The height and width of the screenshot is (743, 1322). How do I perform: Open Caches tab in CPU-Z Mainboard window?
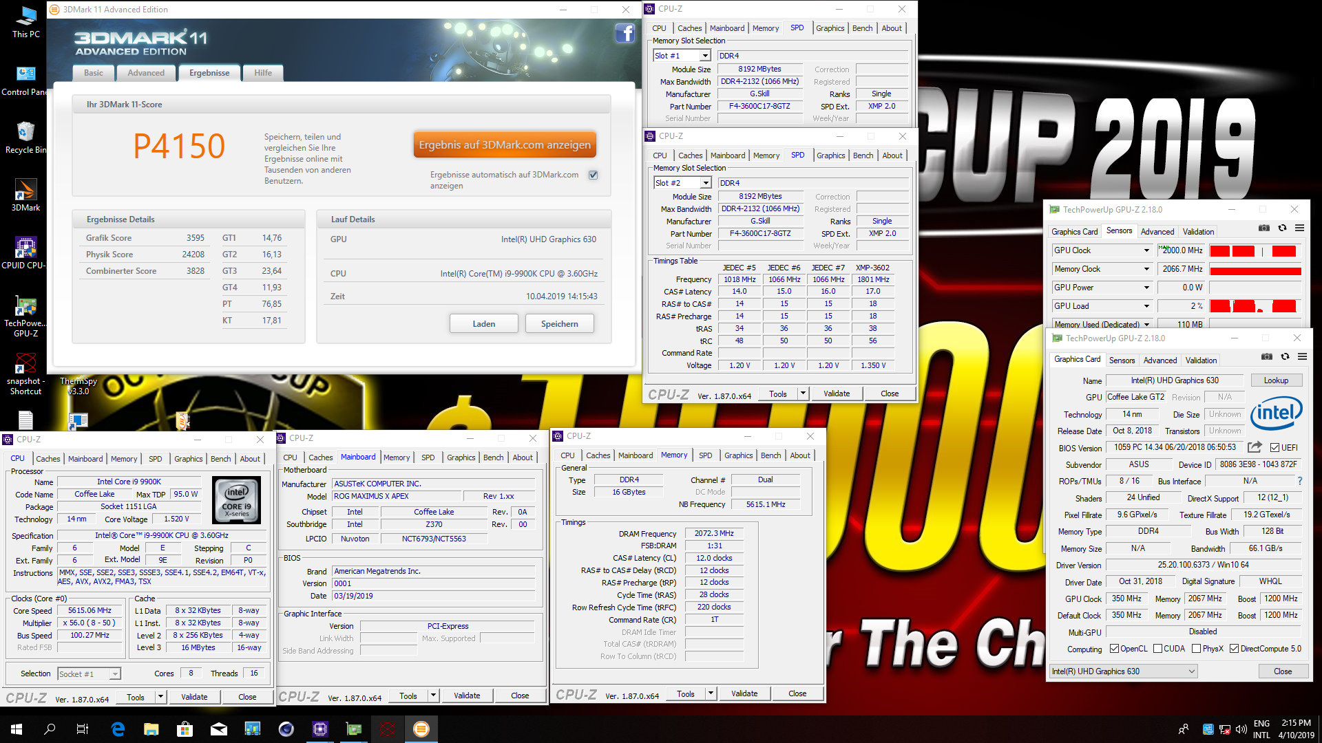coord(320,457)
